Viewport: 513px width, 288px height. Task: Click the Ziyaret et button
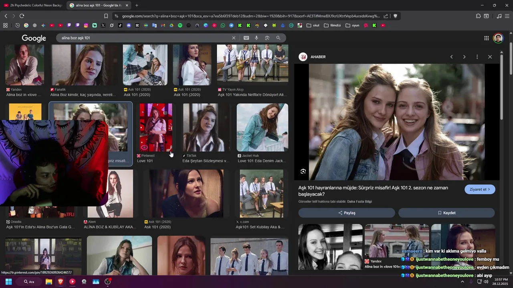coord(480,189)
